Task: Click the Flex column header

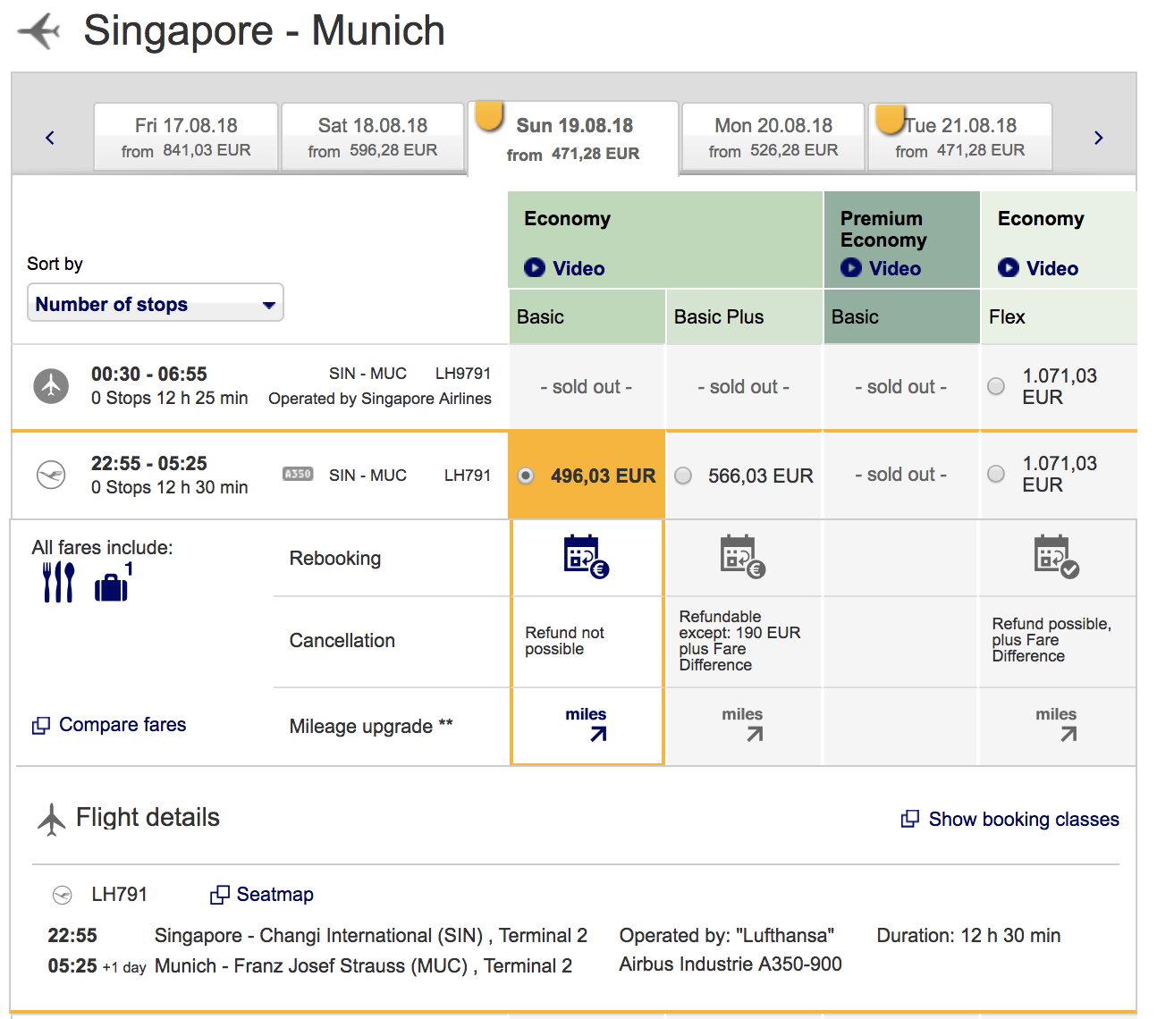Action: coord(1059,316)
